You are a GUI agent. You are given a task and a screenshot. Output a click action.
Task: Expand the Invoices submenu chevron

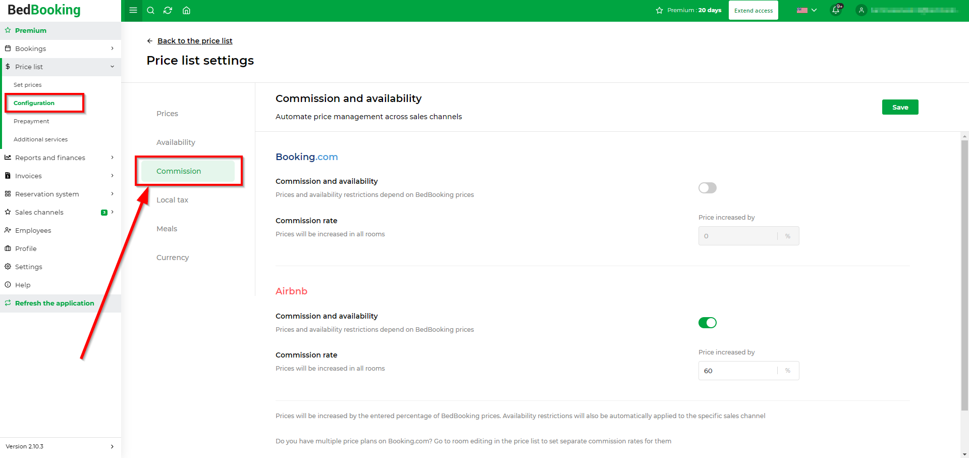pyautogui.click(x=112, y=176)
